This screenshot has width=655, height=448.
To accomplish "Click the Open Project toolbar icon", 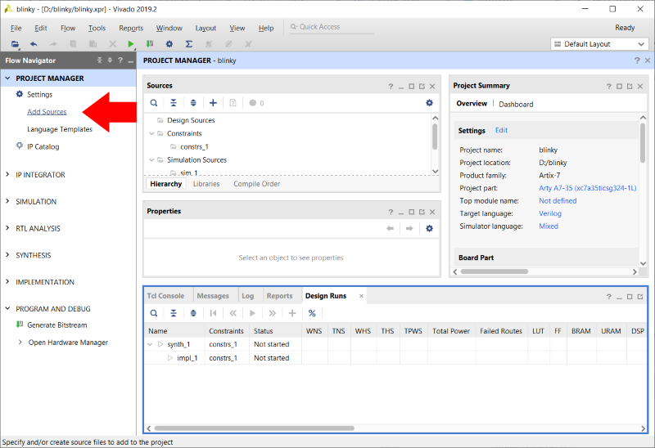I will 15,44.
